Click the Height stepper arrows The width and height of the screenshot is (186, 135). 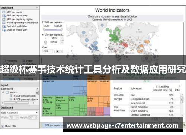[x=36, y=117]
